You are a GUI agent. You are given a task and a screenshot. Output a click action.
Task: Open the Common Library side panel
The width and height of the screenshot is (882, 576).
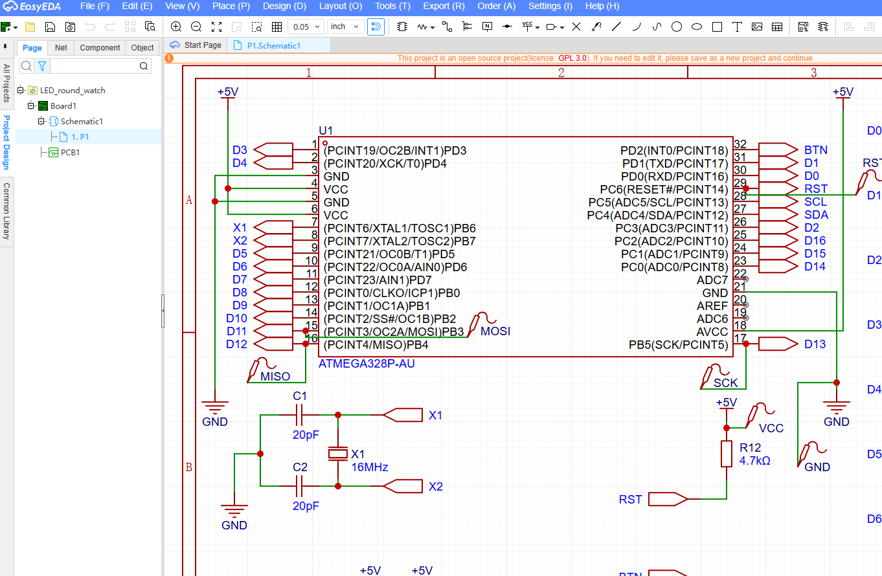[6, 211]
